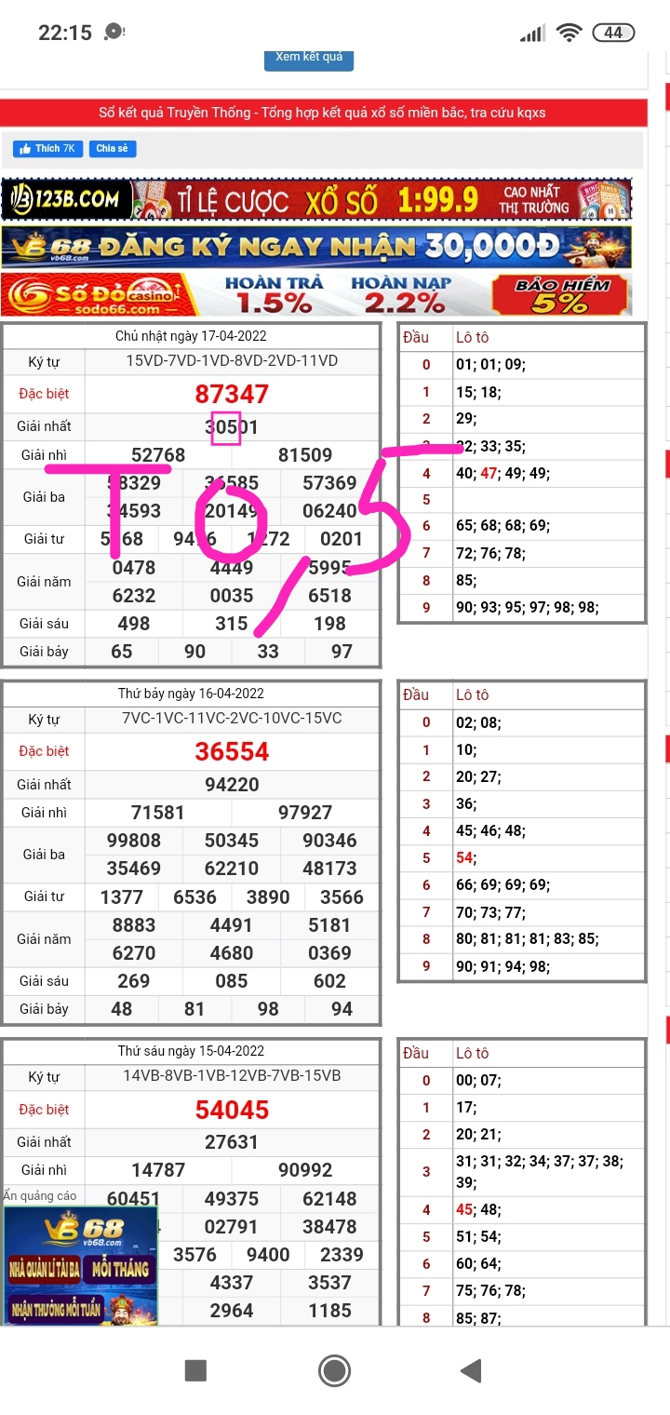Select second prize number 52768

(158, 455)
